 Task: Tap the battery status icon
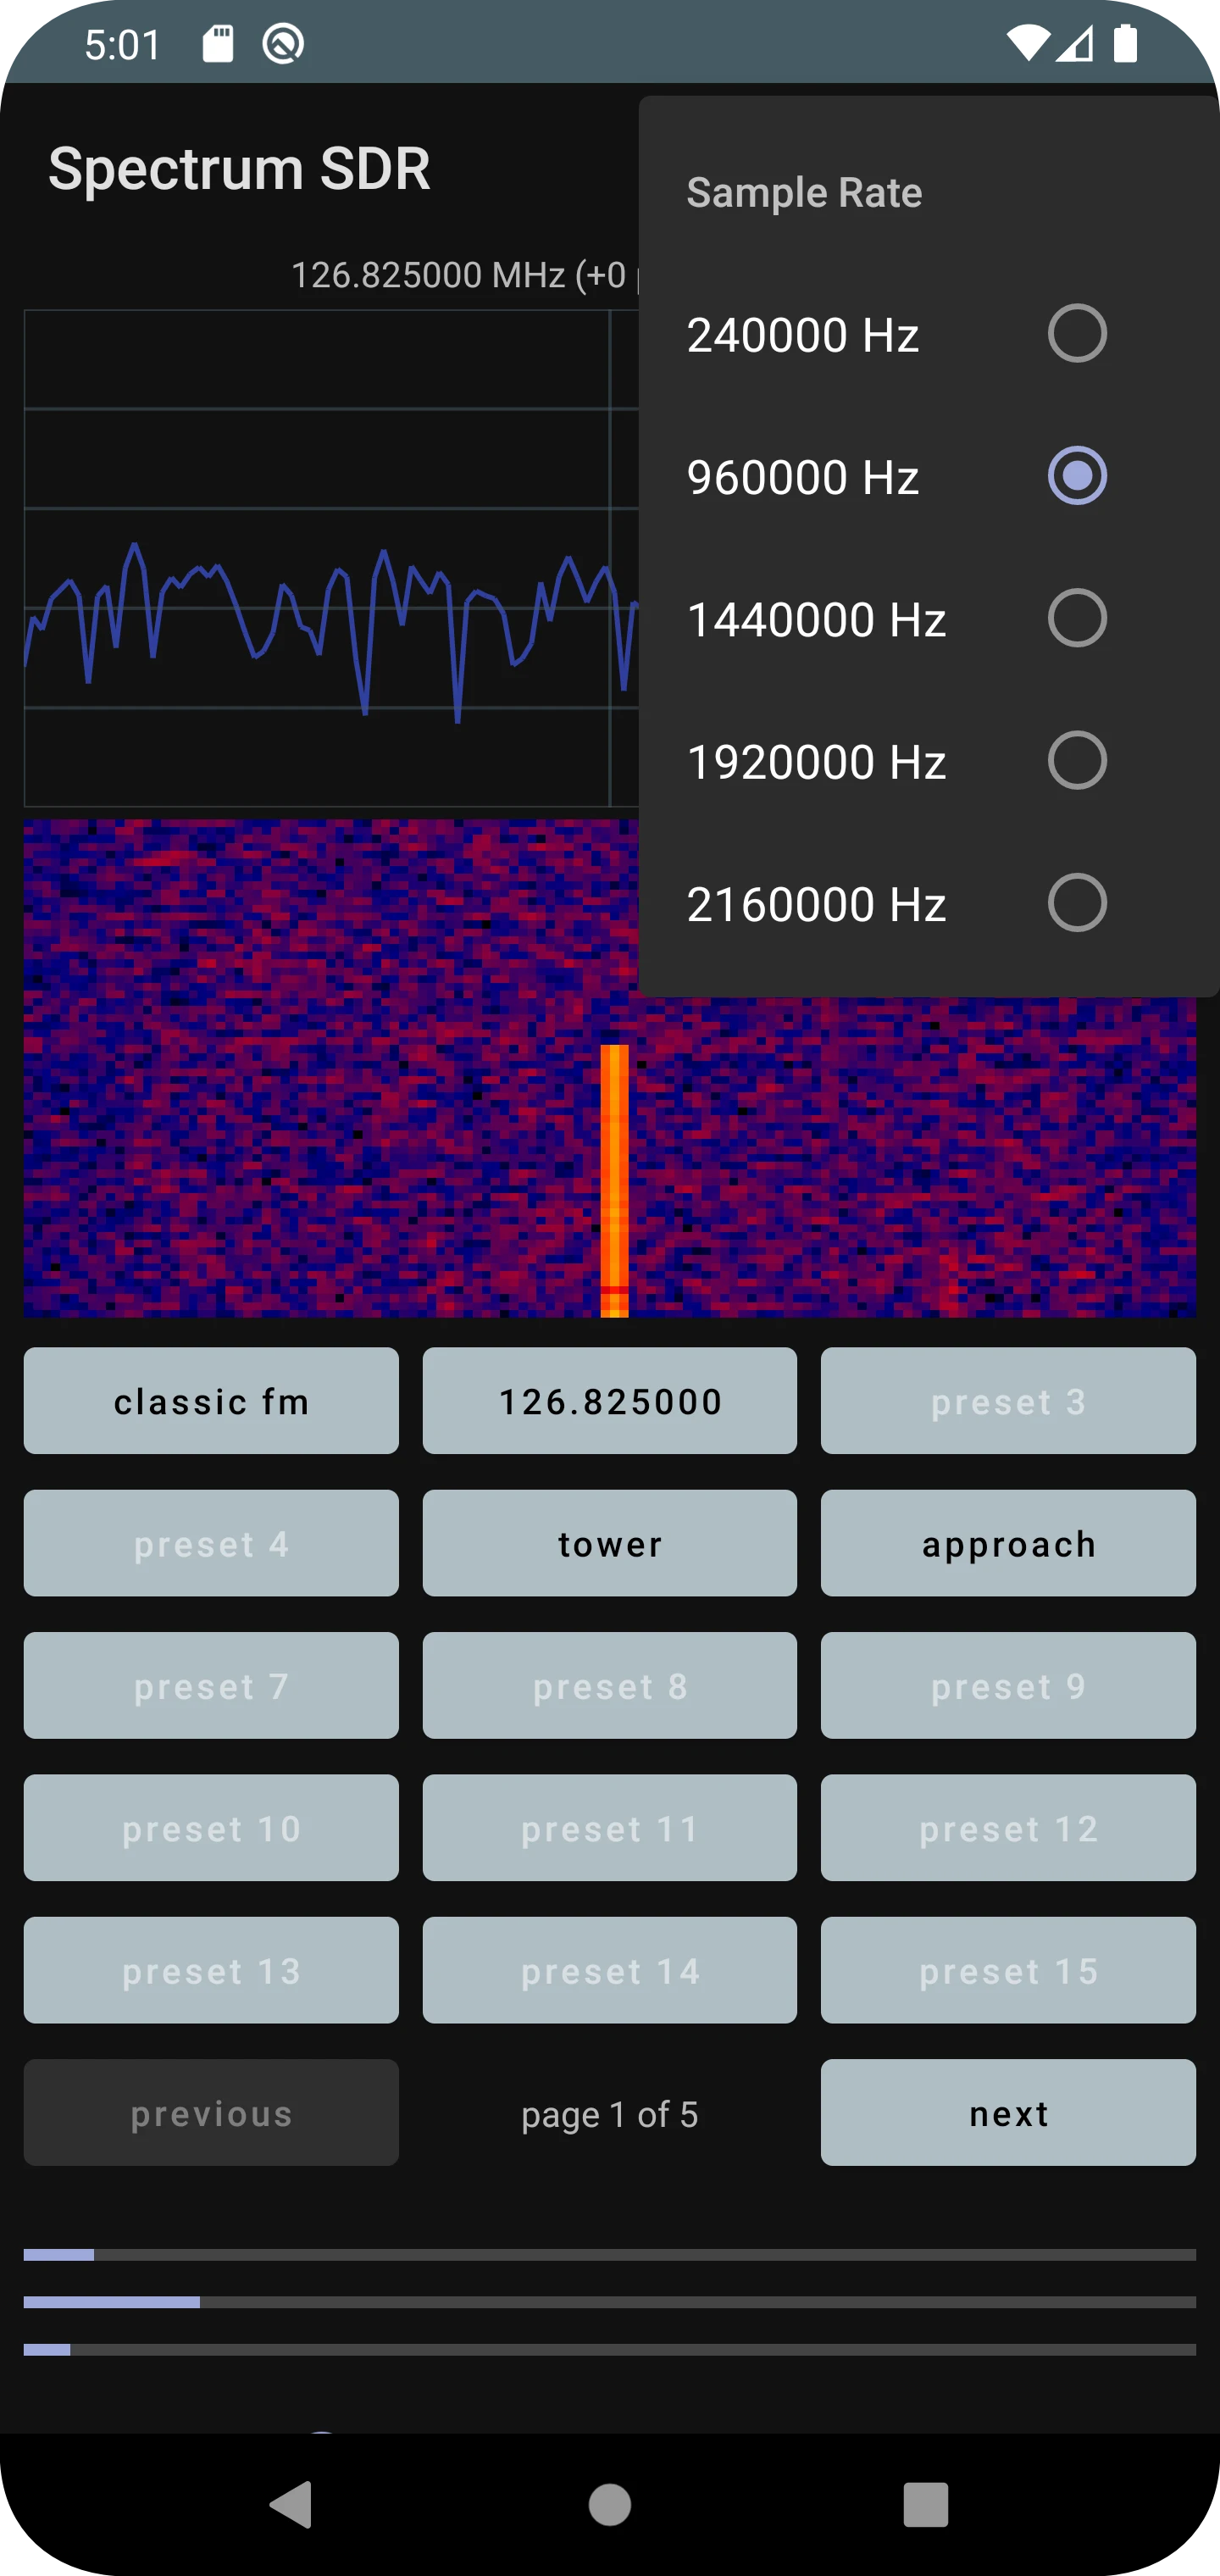click(1126, 44)
